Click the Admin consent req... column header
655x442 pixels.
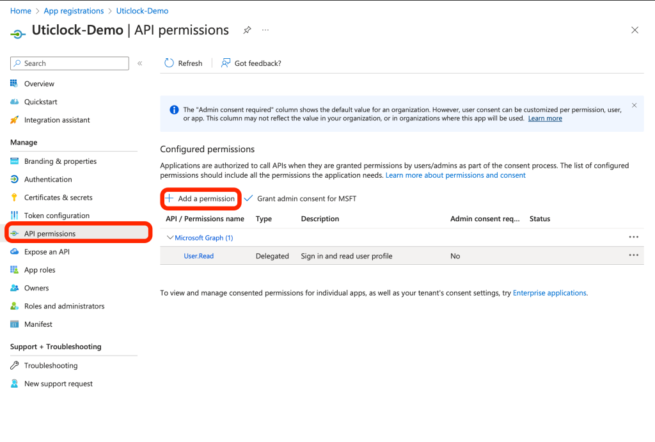tap(485, 219)
